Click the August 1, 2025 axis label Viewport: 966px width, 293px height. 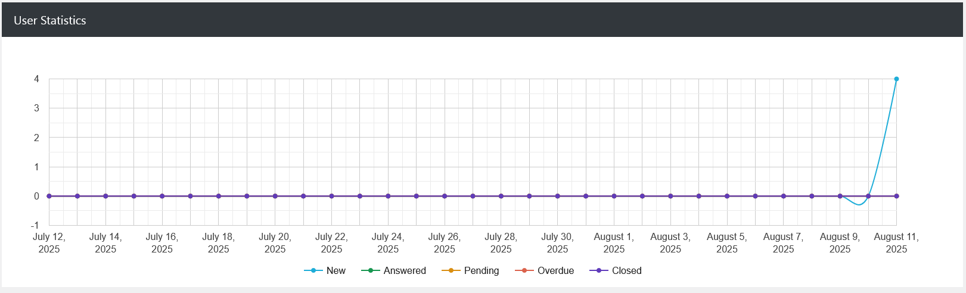pos(614,242)
